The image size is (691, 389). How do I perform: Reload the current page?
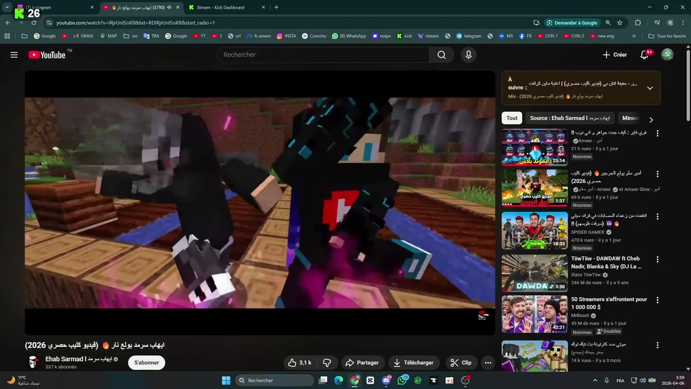33,23
